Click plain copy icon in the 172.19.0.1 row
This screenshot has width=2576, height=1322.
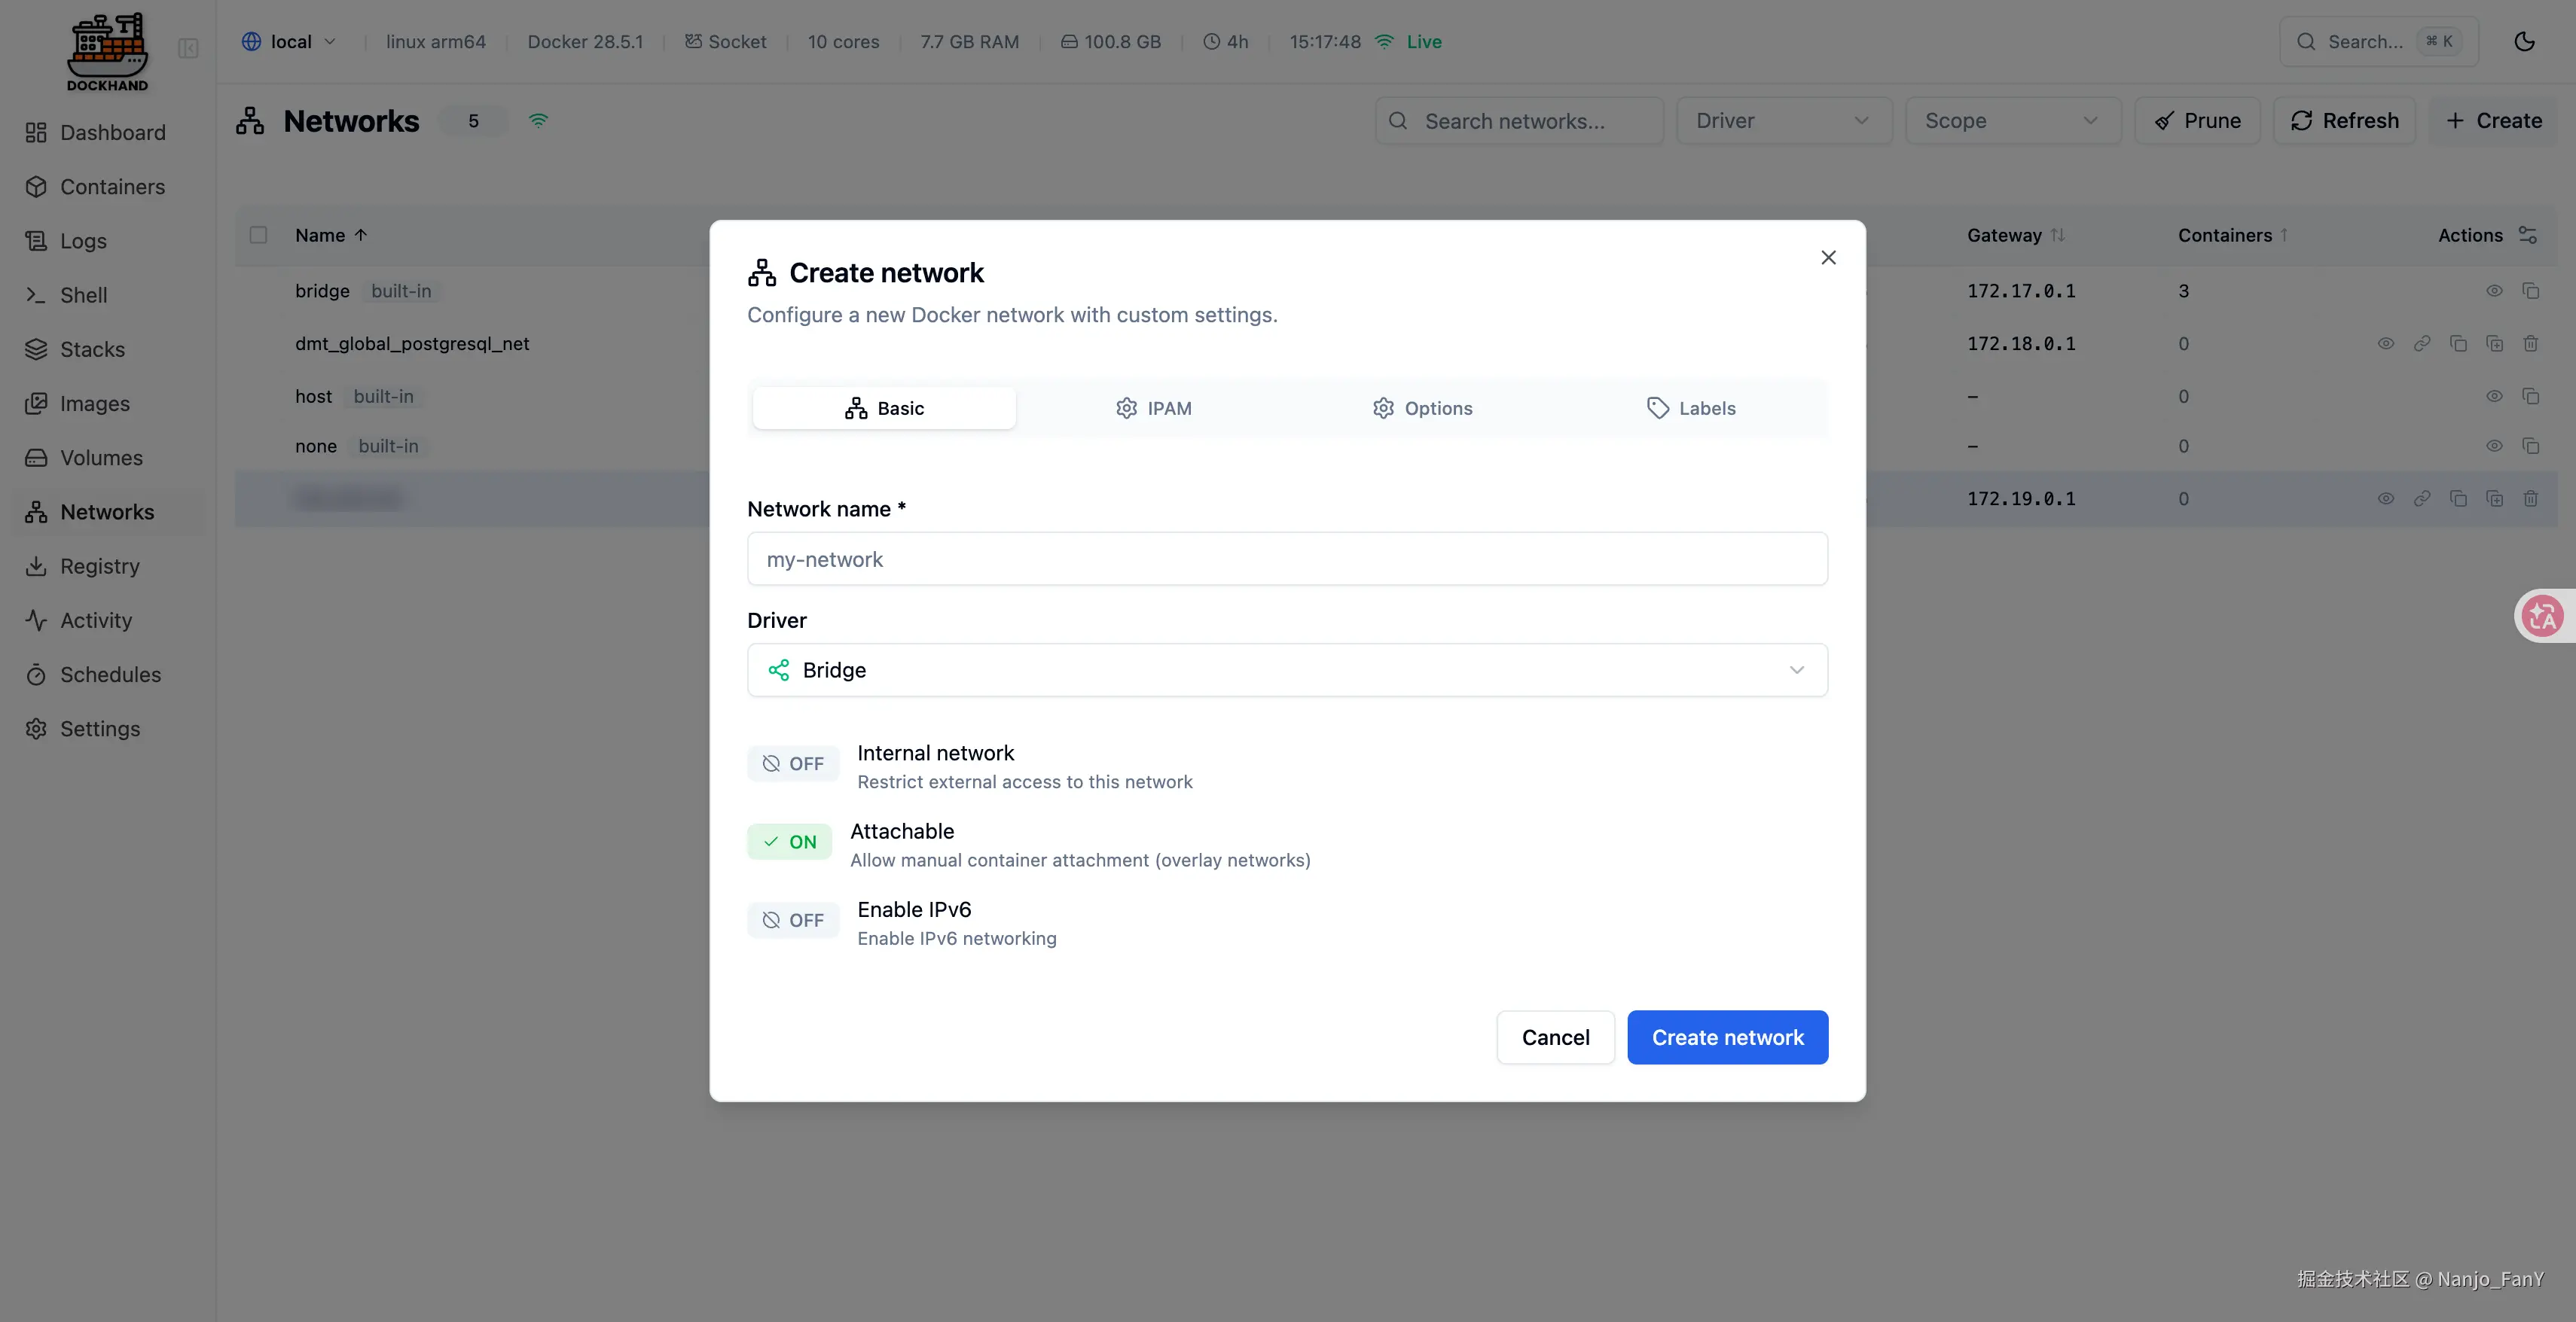(2457, 498)
